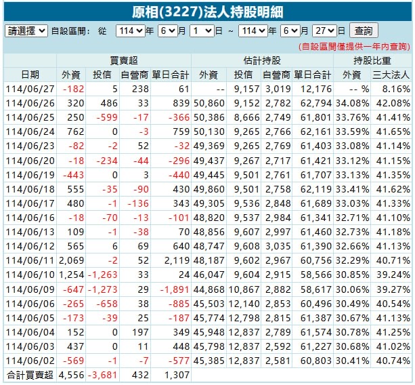Select the date cell 114/06/02
415x385 pixels.
coord(30,361)
